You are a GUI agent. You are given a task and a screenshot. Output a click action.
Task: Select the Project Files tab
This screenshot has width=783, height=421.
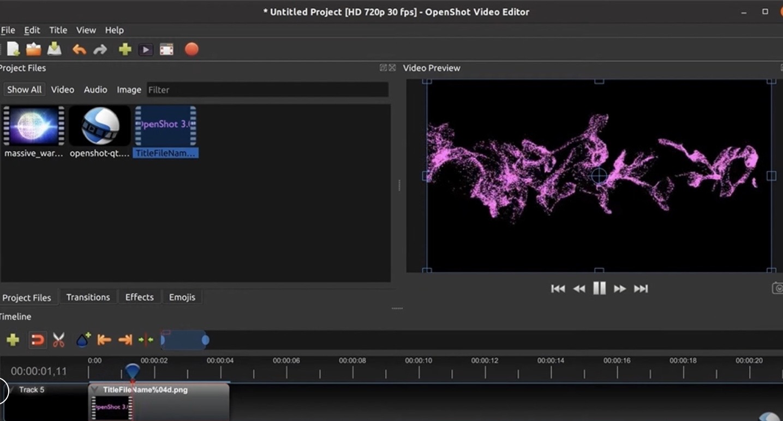click(x=27, y=297)
